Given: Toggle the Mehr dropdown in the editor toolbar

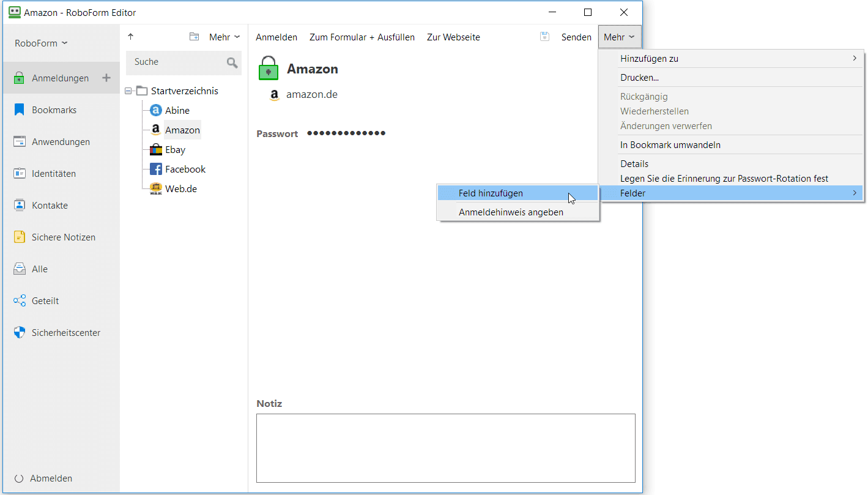Looking at the screenshot, I should (x=620, y=37).
